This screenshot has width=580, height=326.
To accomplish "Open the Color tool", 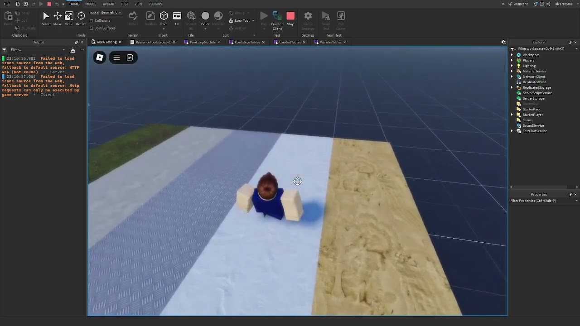I will (x=205, y=18).
